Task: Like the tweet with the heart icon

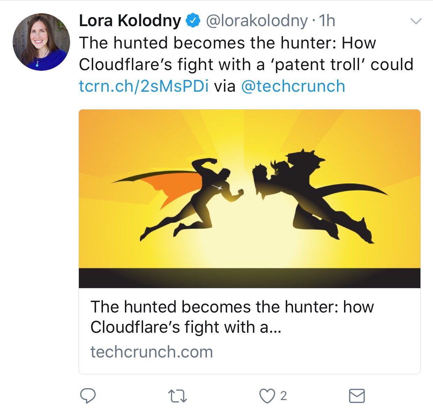Action: pos(267,396)
